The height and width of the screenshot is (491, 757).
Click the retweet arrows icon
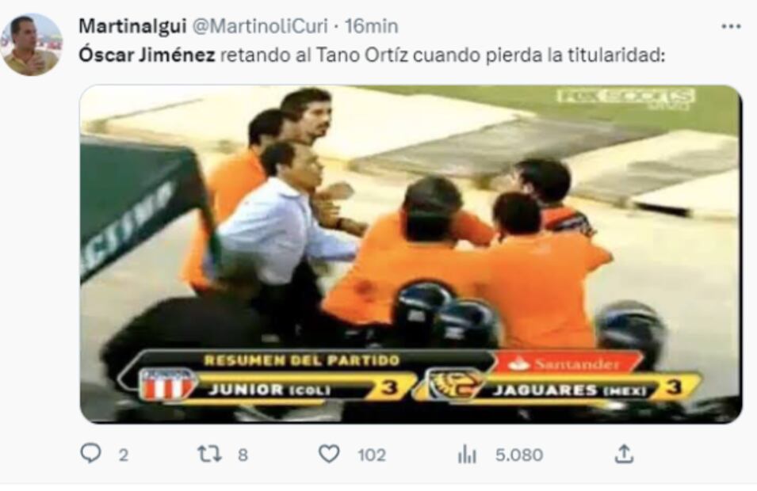click(209, 454)
